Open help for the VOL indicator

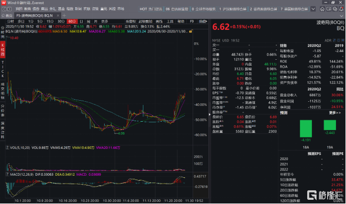click(x=7, y=148)
